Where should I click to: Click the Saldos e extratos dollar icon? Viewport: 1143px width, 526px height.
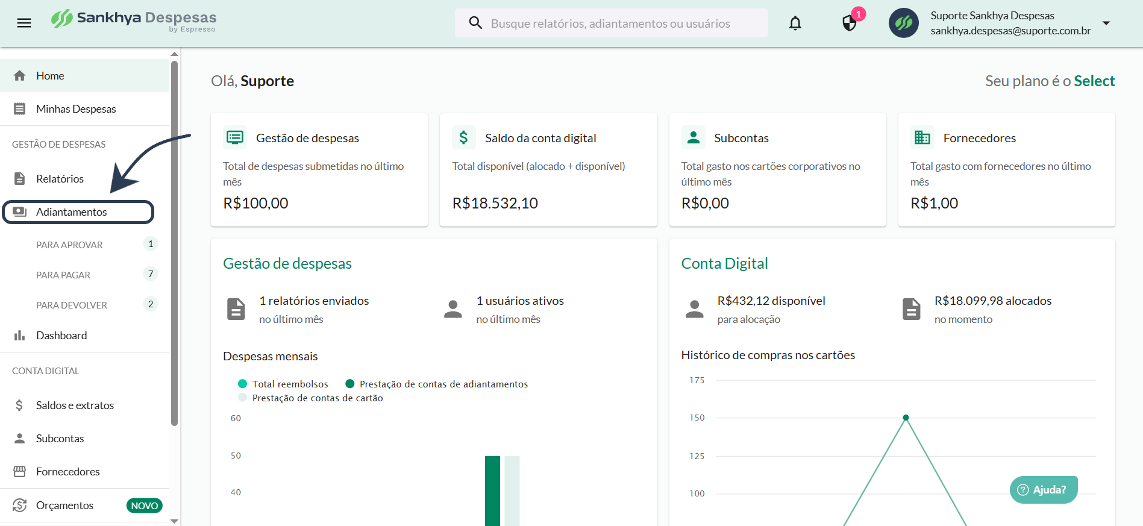pyautogui.click(x=20, y=405)
